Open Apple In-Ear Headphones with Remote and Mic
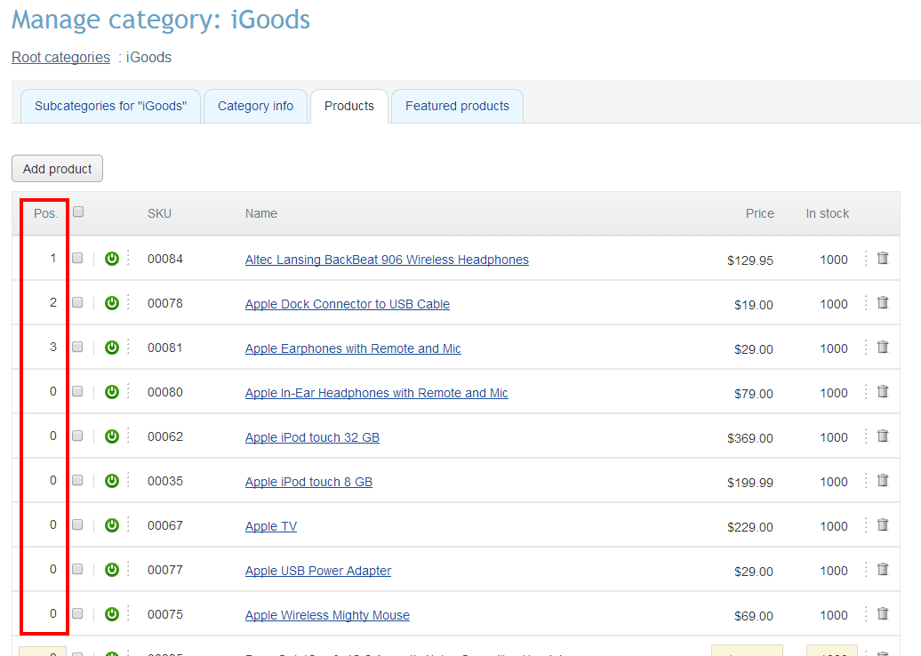The height and width of the screenshot is (656, 921). click(x=377, y=393)
